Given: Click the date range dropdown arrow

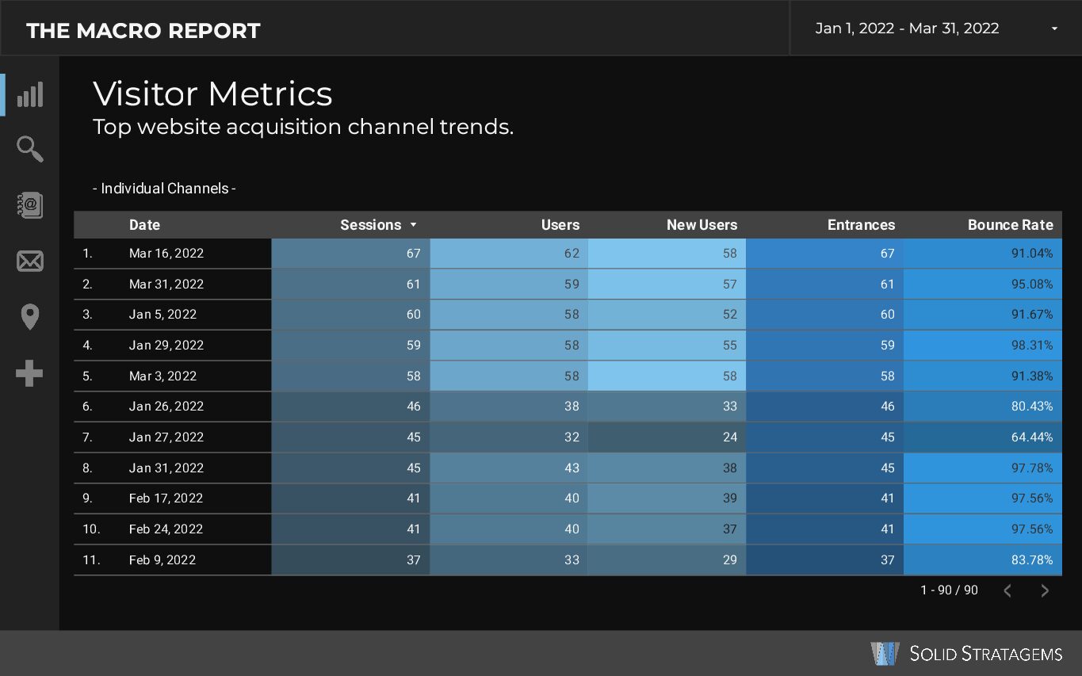Looking at the screenshot, I should [1054, 29].
